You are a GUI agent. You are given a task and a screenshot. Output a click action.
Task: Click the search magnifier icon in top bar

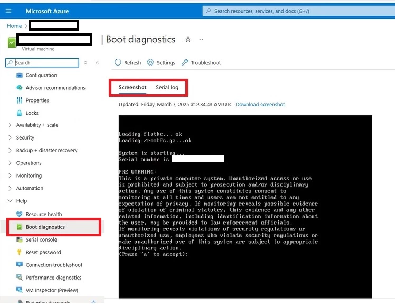[209, 11]
